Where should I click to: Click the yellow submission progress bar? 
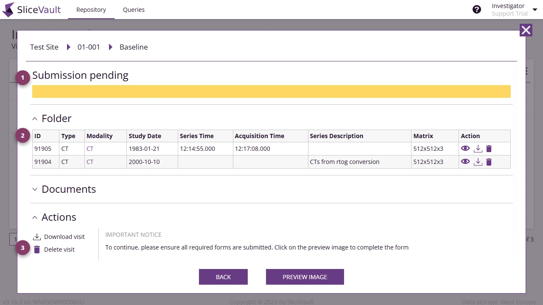(271, 91)
